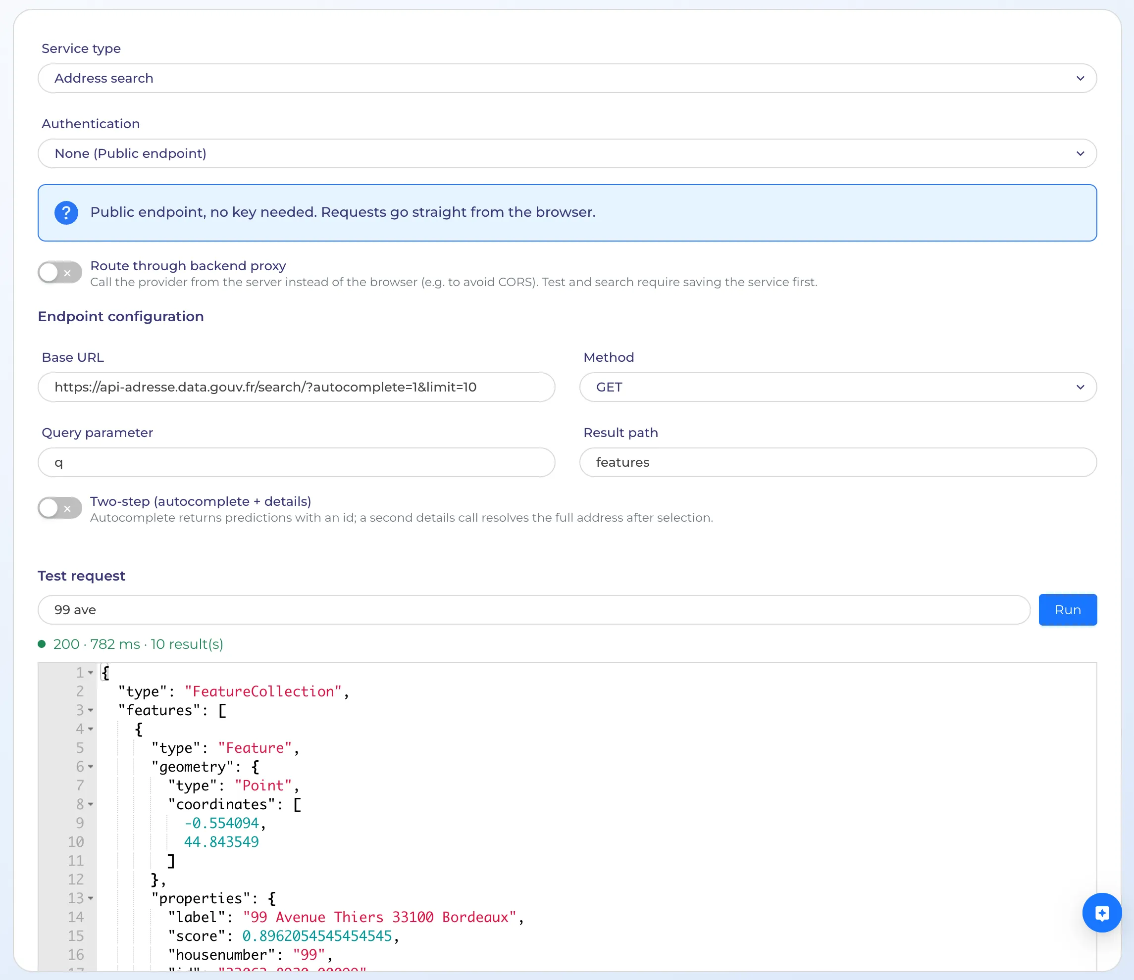Click the Endpoint configuration heading
1134x980 pixels.
click(x=120, y=317)
